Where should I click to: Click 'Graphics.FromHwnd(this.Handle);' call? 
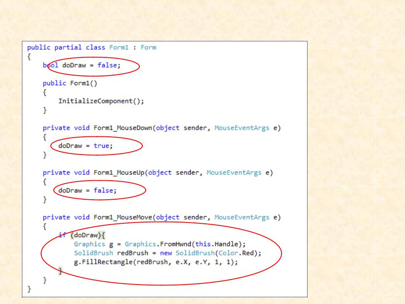click(185, 244)
